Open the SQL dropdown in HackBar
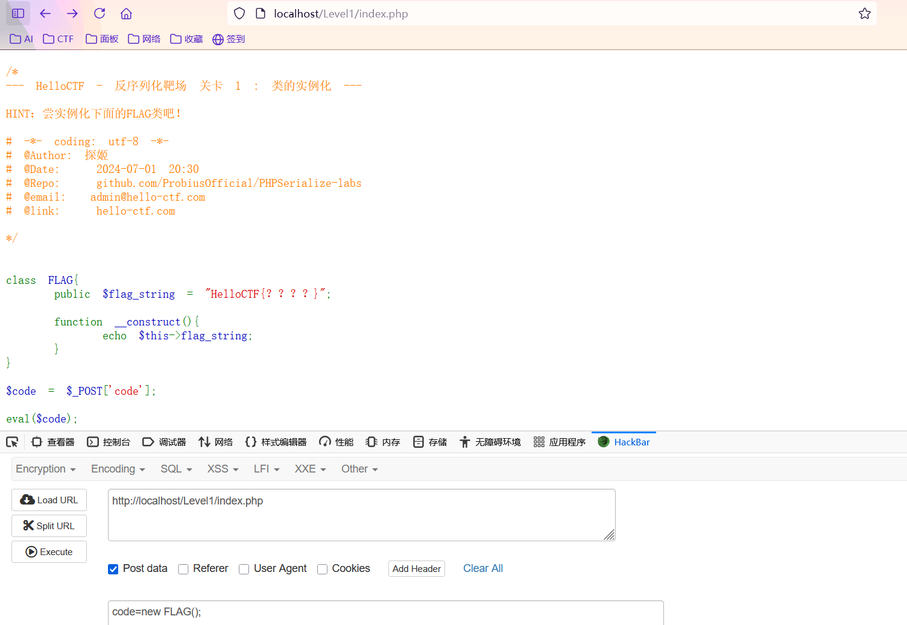 (176, 469)
